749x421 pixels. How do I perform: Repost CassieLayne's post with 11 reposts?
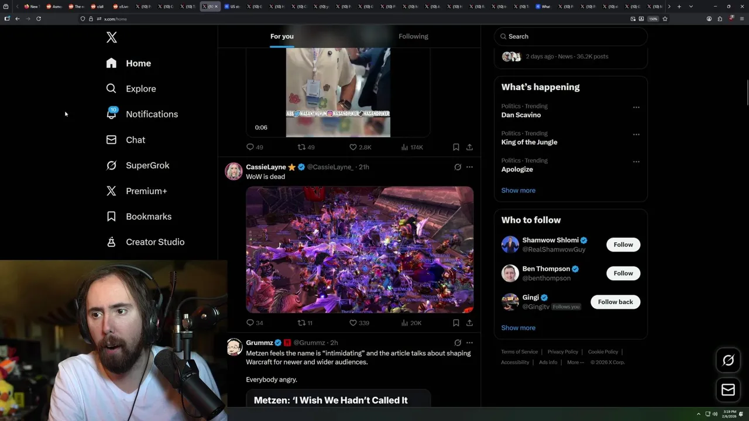coord(305,323)
